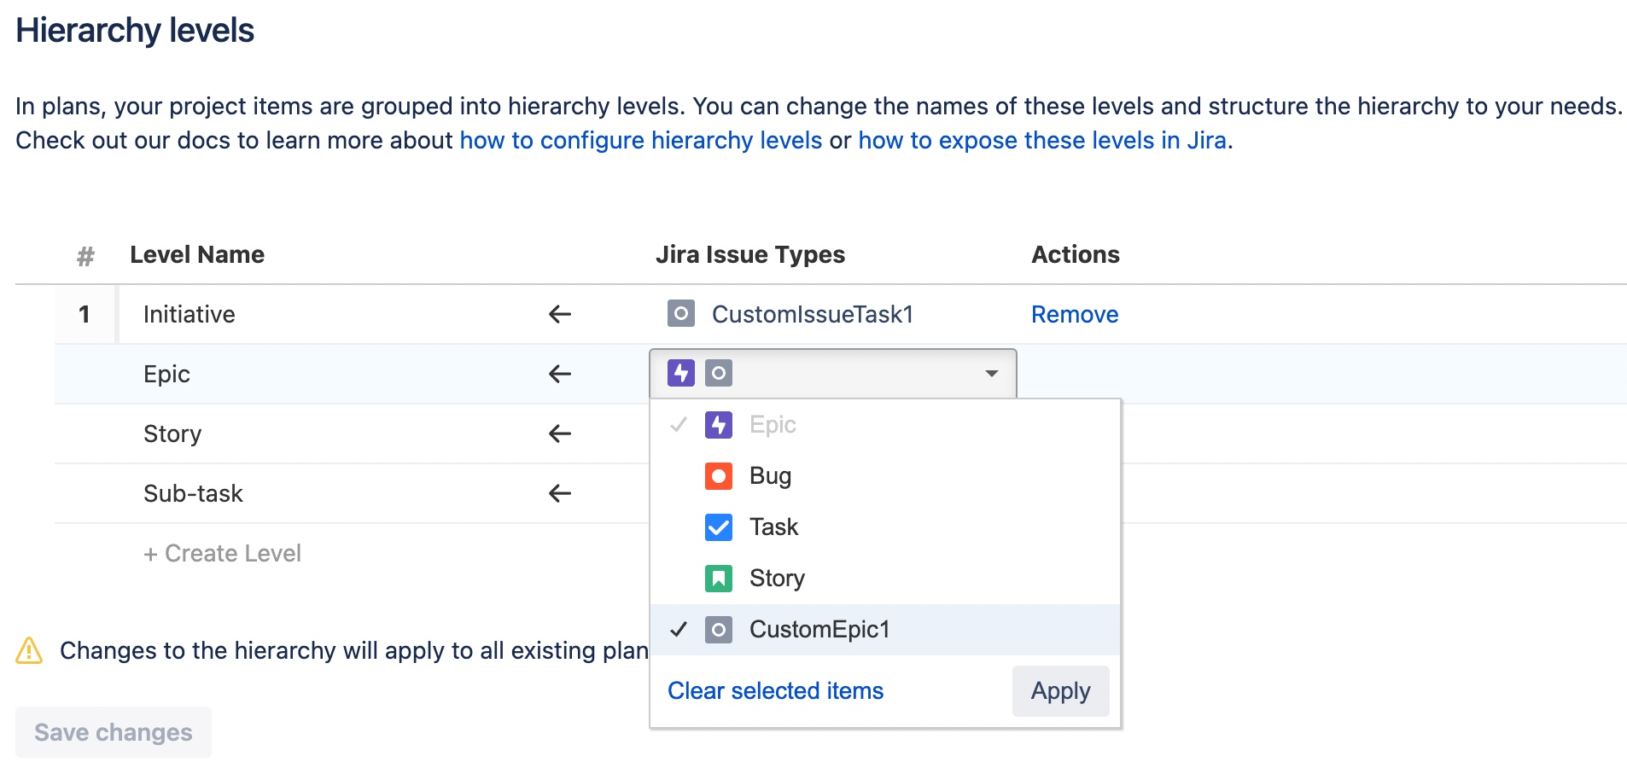Image resolution: width=1627 pixels, height=768 pixels.
Task: Click the Initiative level name field
Action: (190, 314)
